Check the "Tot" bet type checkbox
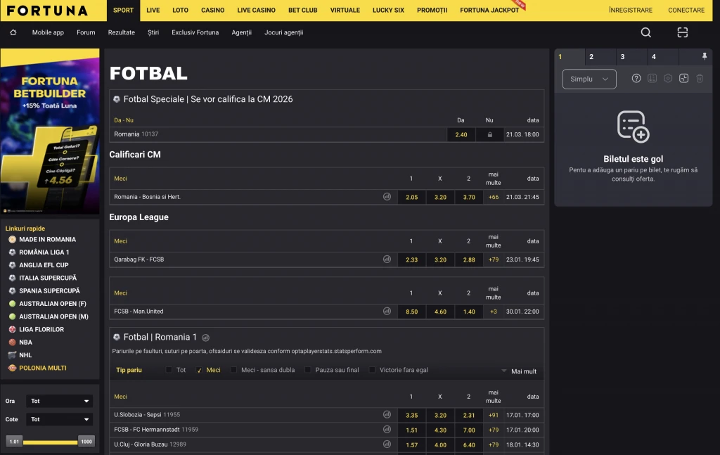 coord(169,370)
